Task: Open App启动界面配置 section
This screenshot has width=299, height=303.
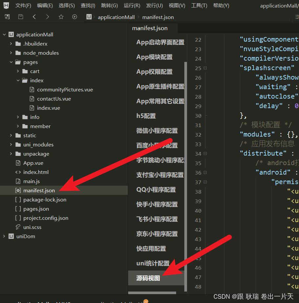Action: coord(160,42)
